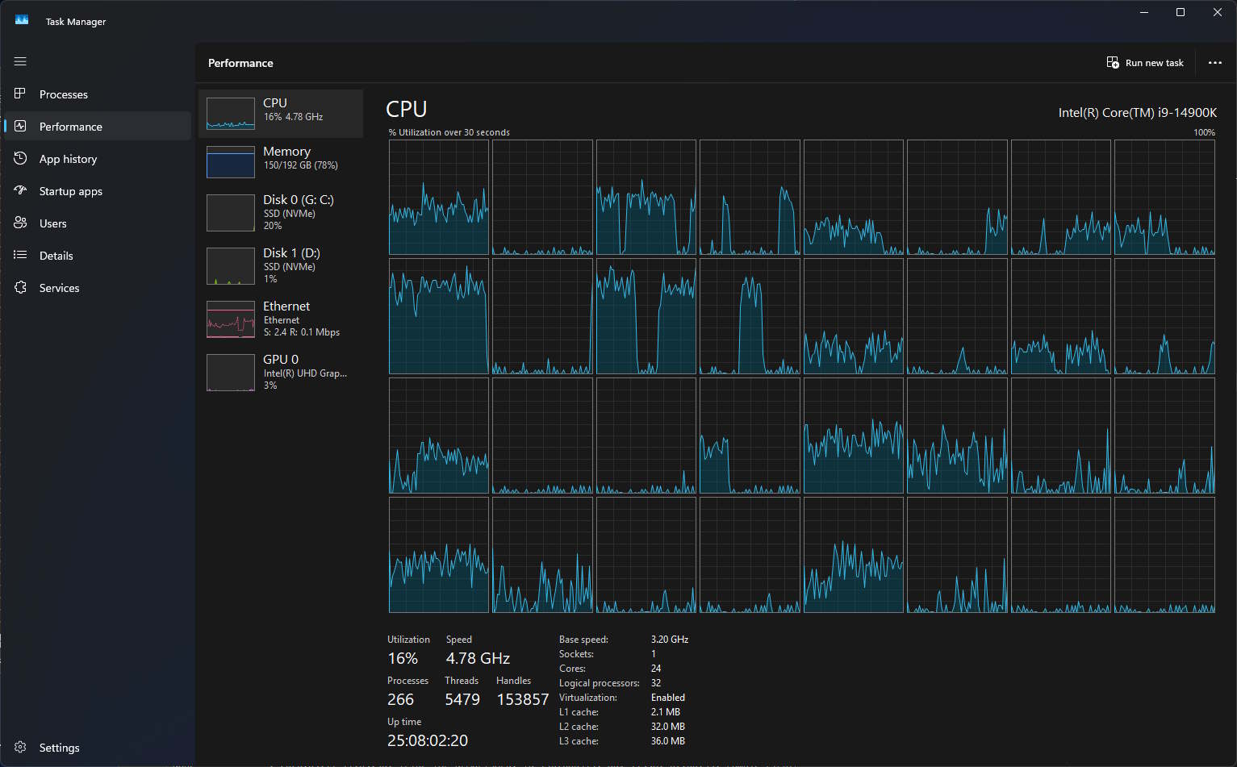The width and height of the screenshot is (1237, 767).
Task: Click the 266 processes count
Action: [x=400, y=700]
